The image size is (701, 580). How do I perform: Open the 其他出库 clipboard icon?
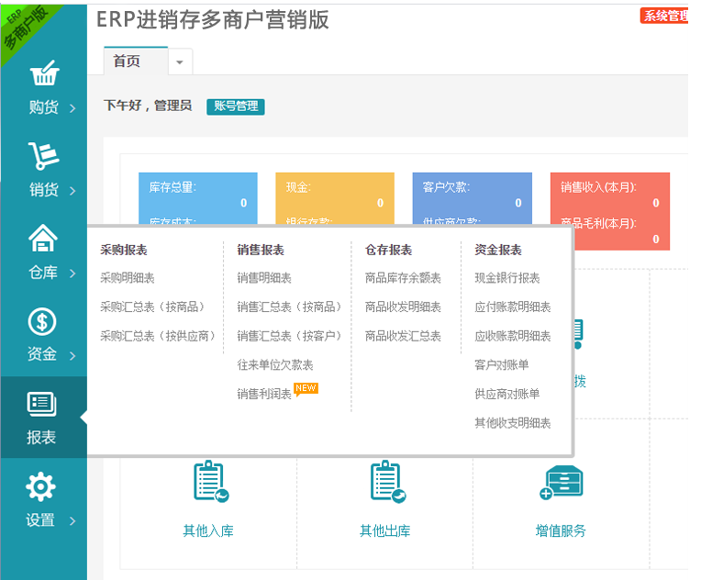coord(387,482)
